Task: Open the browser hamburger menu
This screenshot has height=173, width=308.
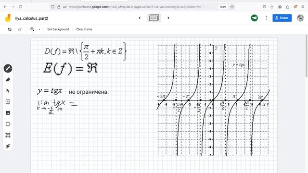Action: point(303,7)
